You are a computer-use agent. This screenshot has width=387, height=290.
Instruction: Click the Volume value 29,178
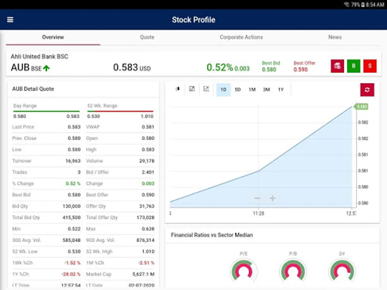tap(146, 161)
